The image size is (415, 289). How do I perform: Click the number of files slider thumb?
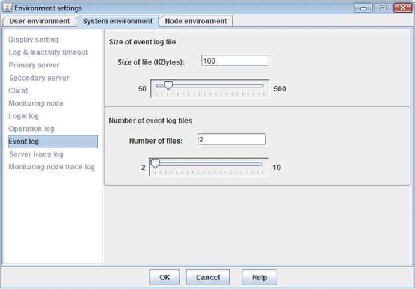click(155, 164)
